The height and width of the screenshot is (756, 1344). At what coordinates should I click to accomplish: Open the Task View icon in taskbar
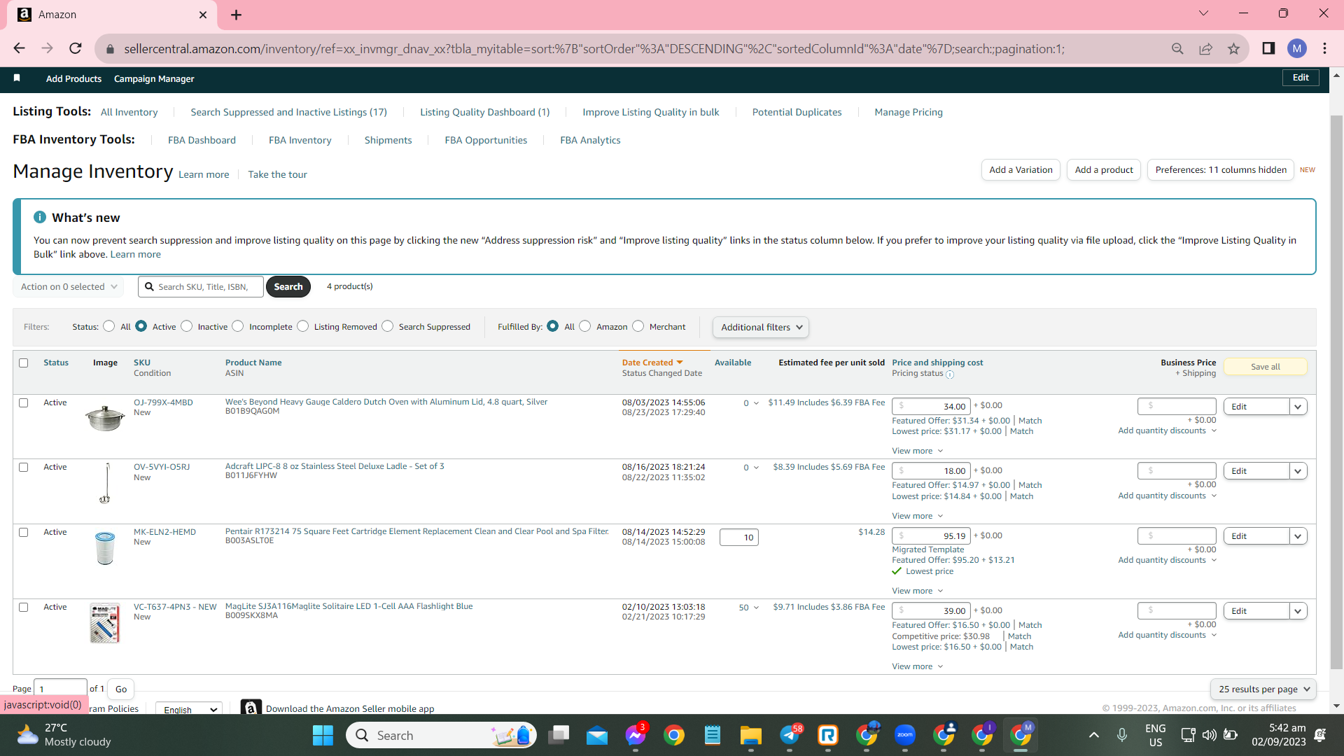point(559,735)
